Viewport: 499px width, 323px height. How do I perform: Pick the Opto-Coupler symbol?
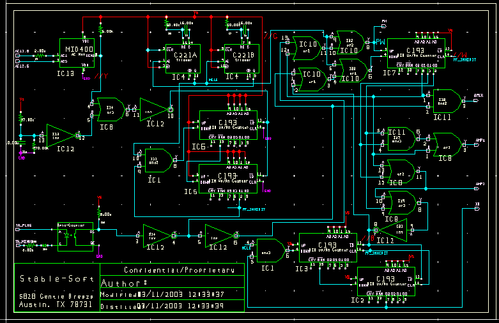[75, 236]
